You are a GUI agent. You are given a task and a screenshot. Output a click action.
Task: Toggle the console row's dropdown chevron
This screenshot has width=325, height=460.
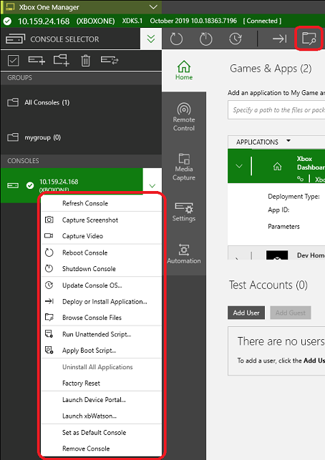[152, 185]
